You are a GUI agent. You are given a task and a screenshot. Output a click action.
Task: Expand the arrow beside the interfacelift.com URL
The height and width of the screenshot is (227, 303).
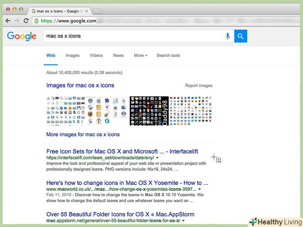tap(157, 158)
